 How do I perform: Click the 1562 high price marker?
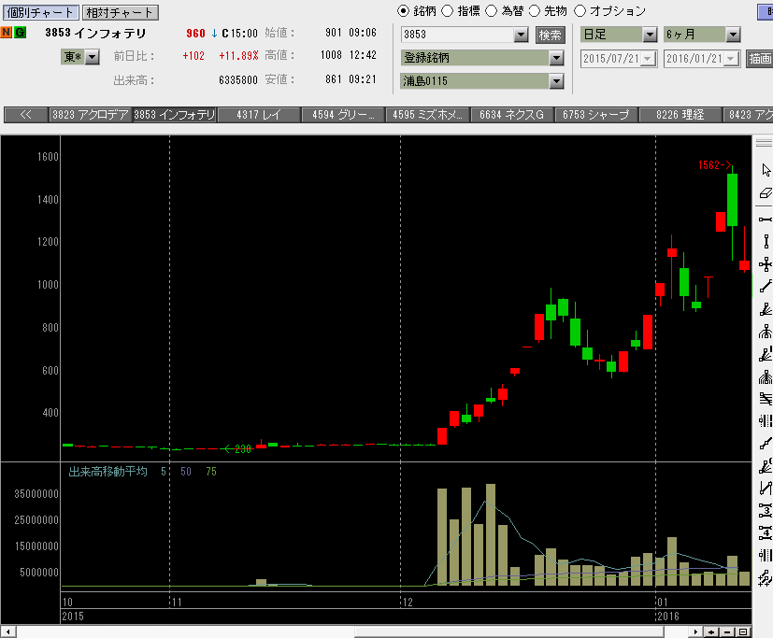point(714,165)
